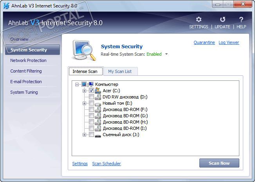Open Content Filtering in the sidebar
Image resolution: width=255 pixels, height=182 pixels.
pyautogui.click(x=26, y=71)
